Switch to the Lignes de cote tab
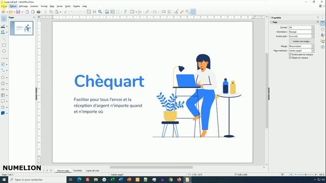Viewport: 326px width, 183px height. (93, 171)
